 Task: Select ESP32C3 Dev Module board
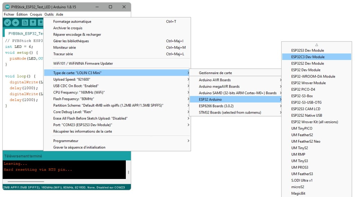(x=308, y=57)
